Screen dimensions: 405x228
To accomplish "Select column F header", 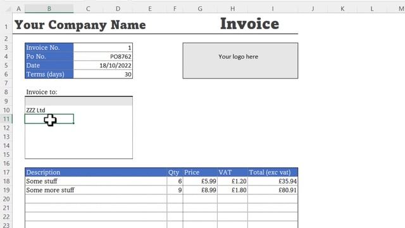I will click(x=175, y=9).
